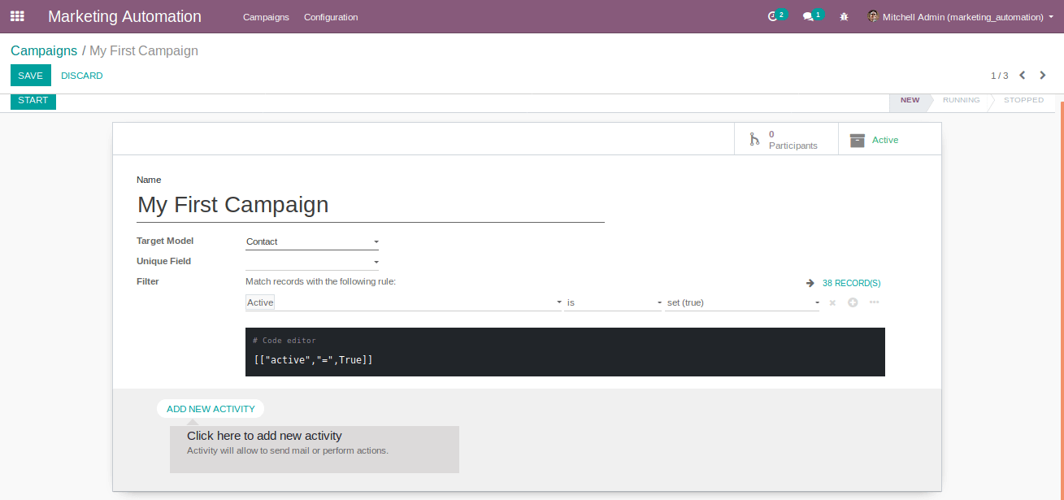Click Marketing Automation app title

point(124,16)
